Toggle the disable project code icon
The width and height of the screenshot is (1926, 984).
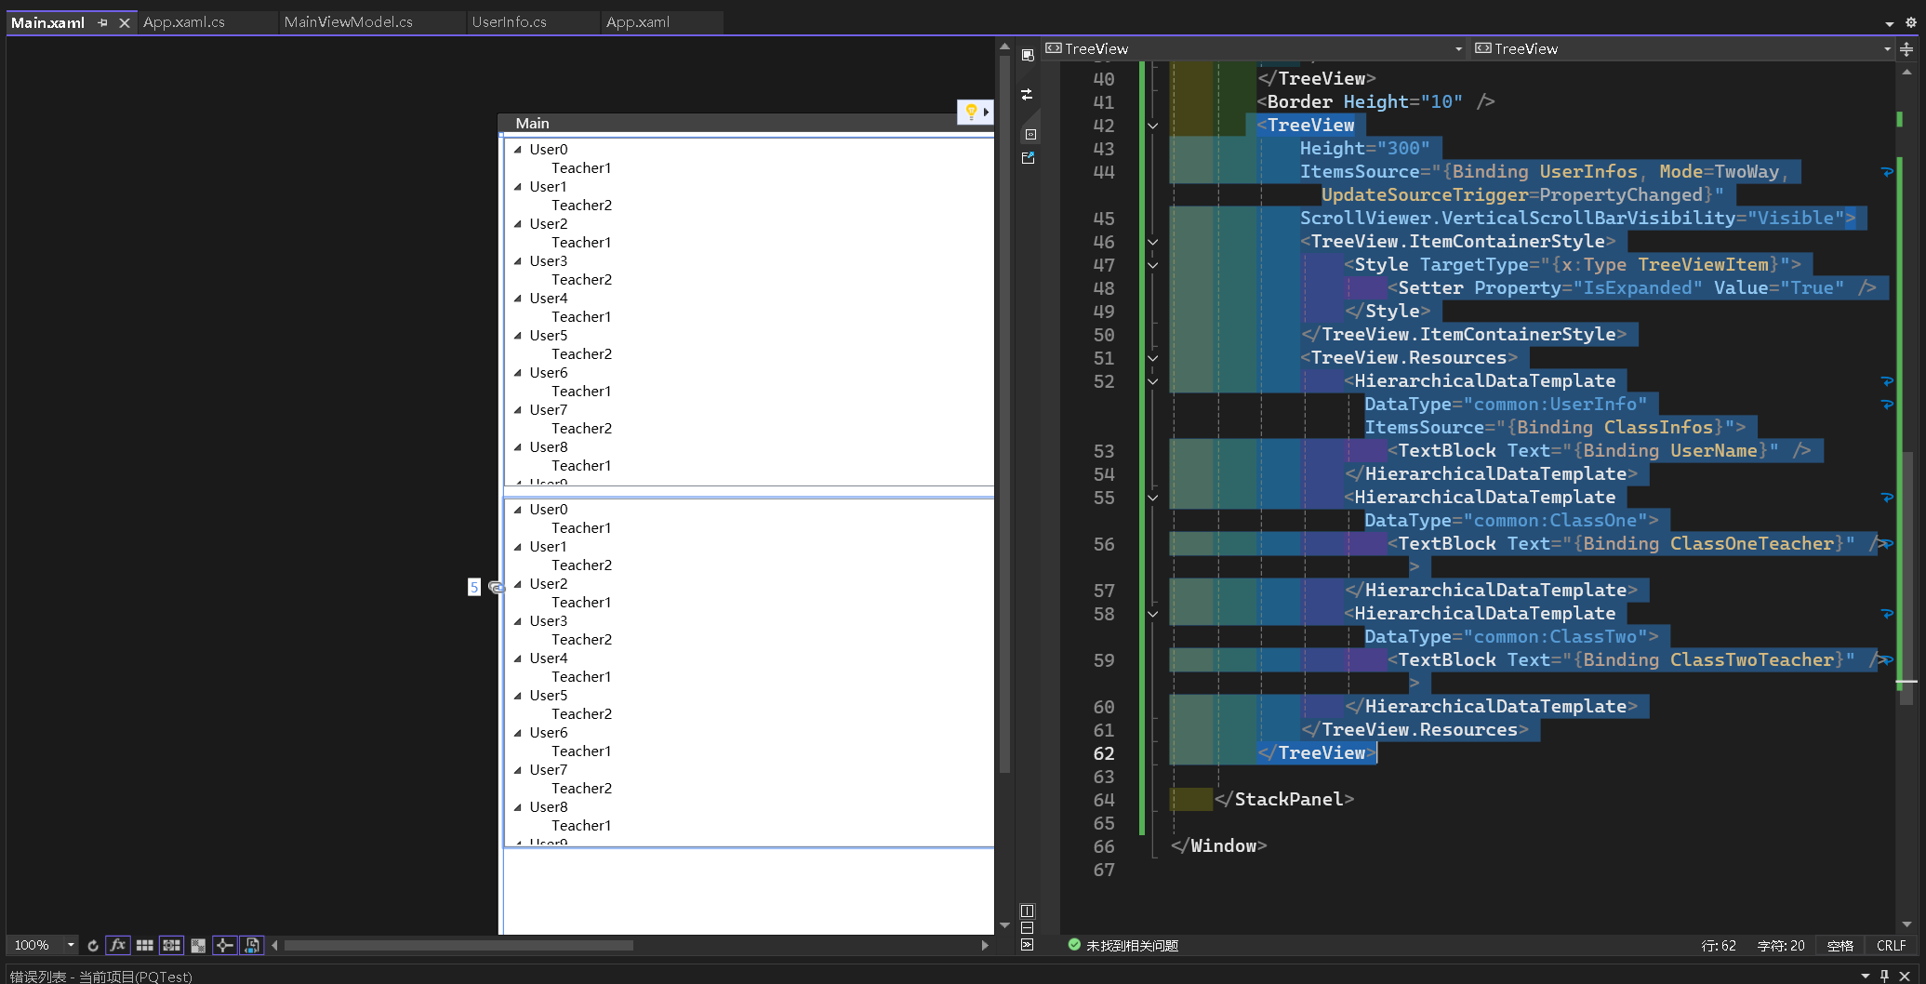pyautogui.click(x=251, y=945)
